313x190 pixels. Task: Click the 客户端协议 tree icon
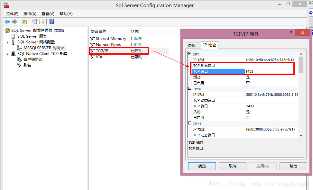tap(19, 59)
